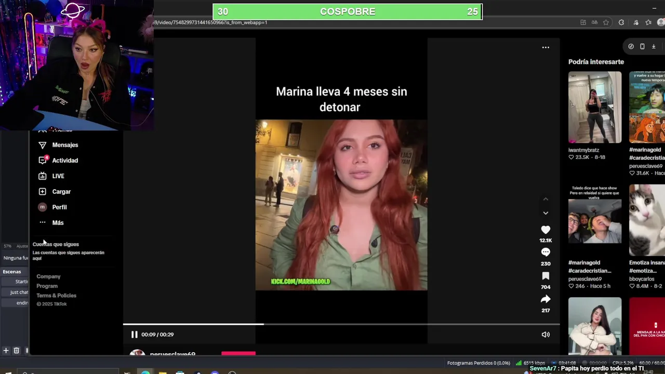This screenshot has width=665, height=374.
Task: Click the Cargar plus icon
Action: (43, 192)
